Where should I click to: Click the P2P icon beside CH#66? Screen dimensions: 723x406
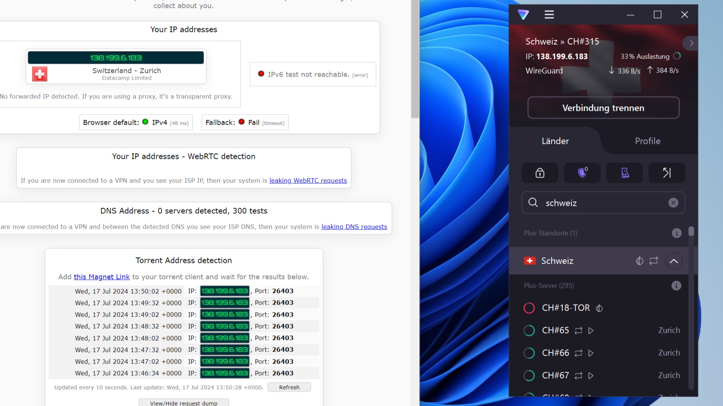point(579,353)
